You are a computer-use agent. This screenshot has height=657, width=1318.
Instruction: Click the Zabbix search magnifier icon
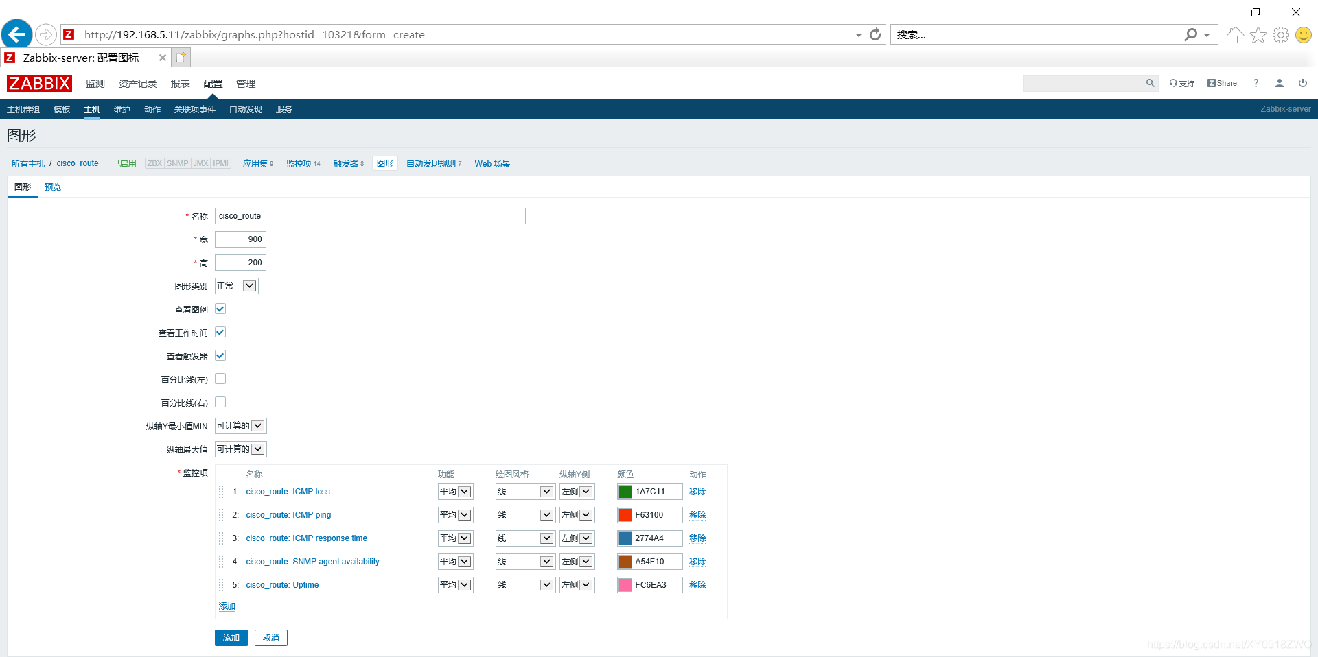[1150, 83]
